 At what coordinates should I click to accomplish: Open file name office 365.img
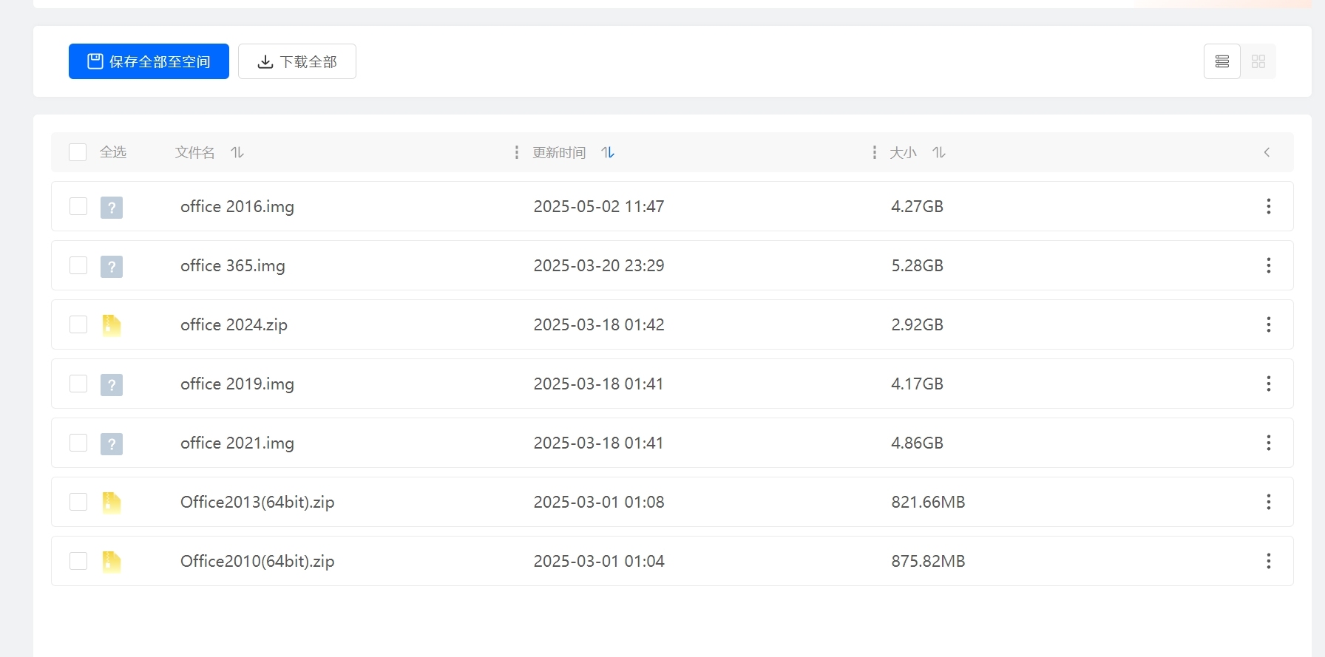pyautogui.click(x=233, y=265)
